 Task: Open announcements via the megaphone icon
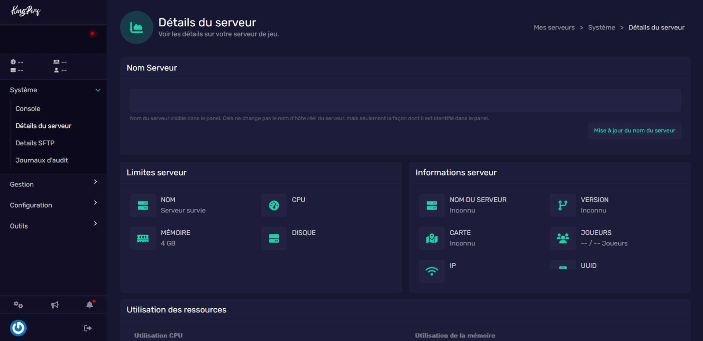[54, 305]
